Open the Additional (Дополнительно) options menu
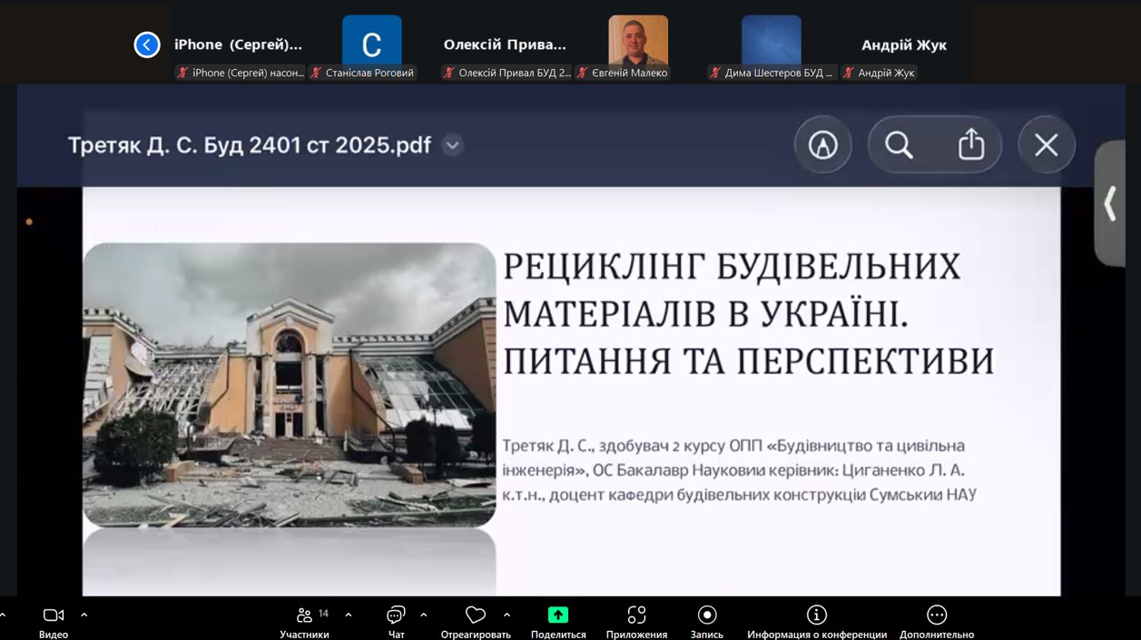 (x=936, y=621)
